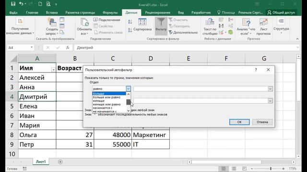Select the Лист1 sheet tab
Screen dimensions: 307x172
pyautogui.click(x=41, y=161)
